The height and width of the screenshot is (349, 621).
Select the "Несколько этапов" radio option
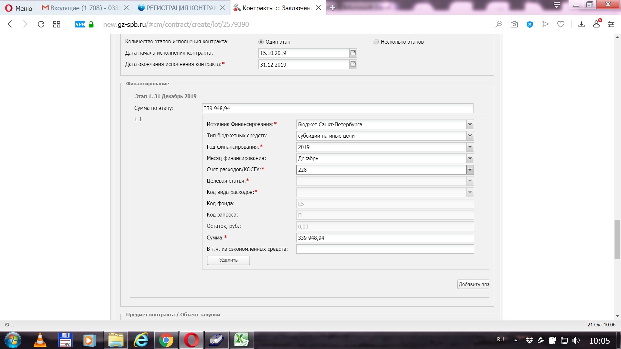[x=376, y=42]
